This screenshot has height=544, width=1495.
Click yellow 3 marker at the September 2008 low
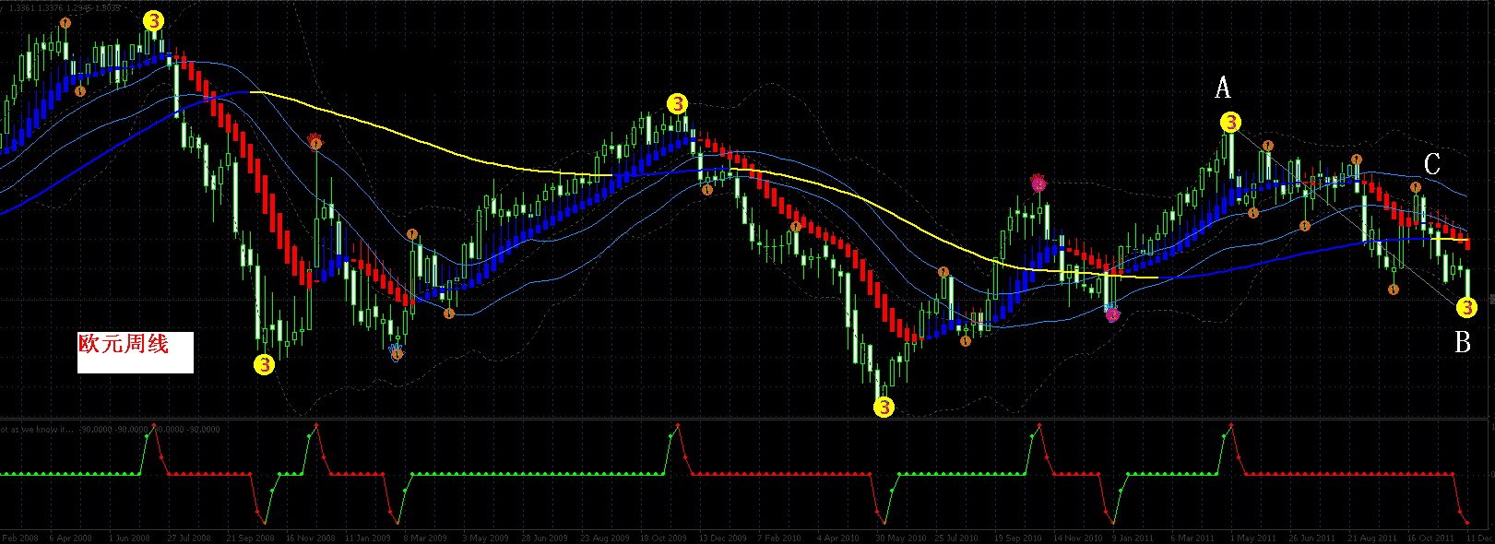[264, 365]
